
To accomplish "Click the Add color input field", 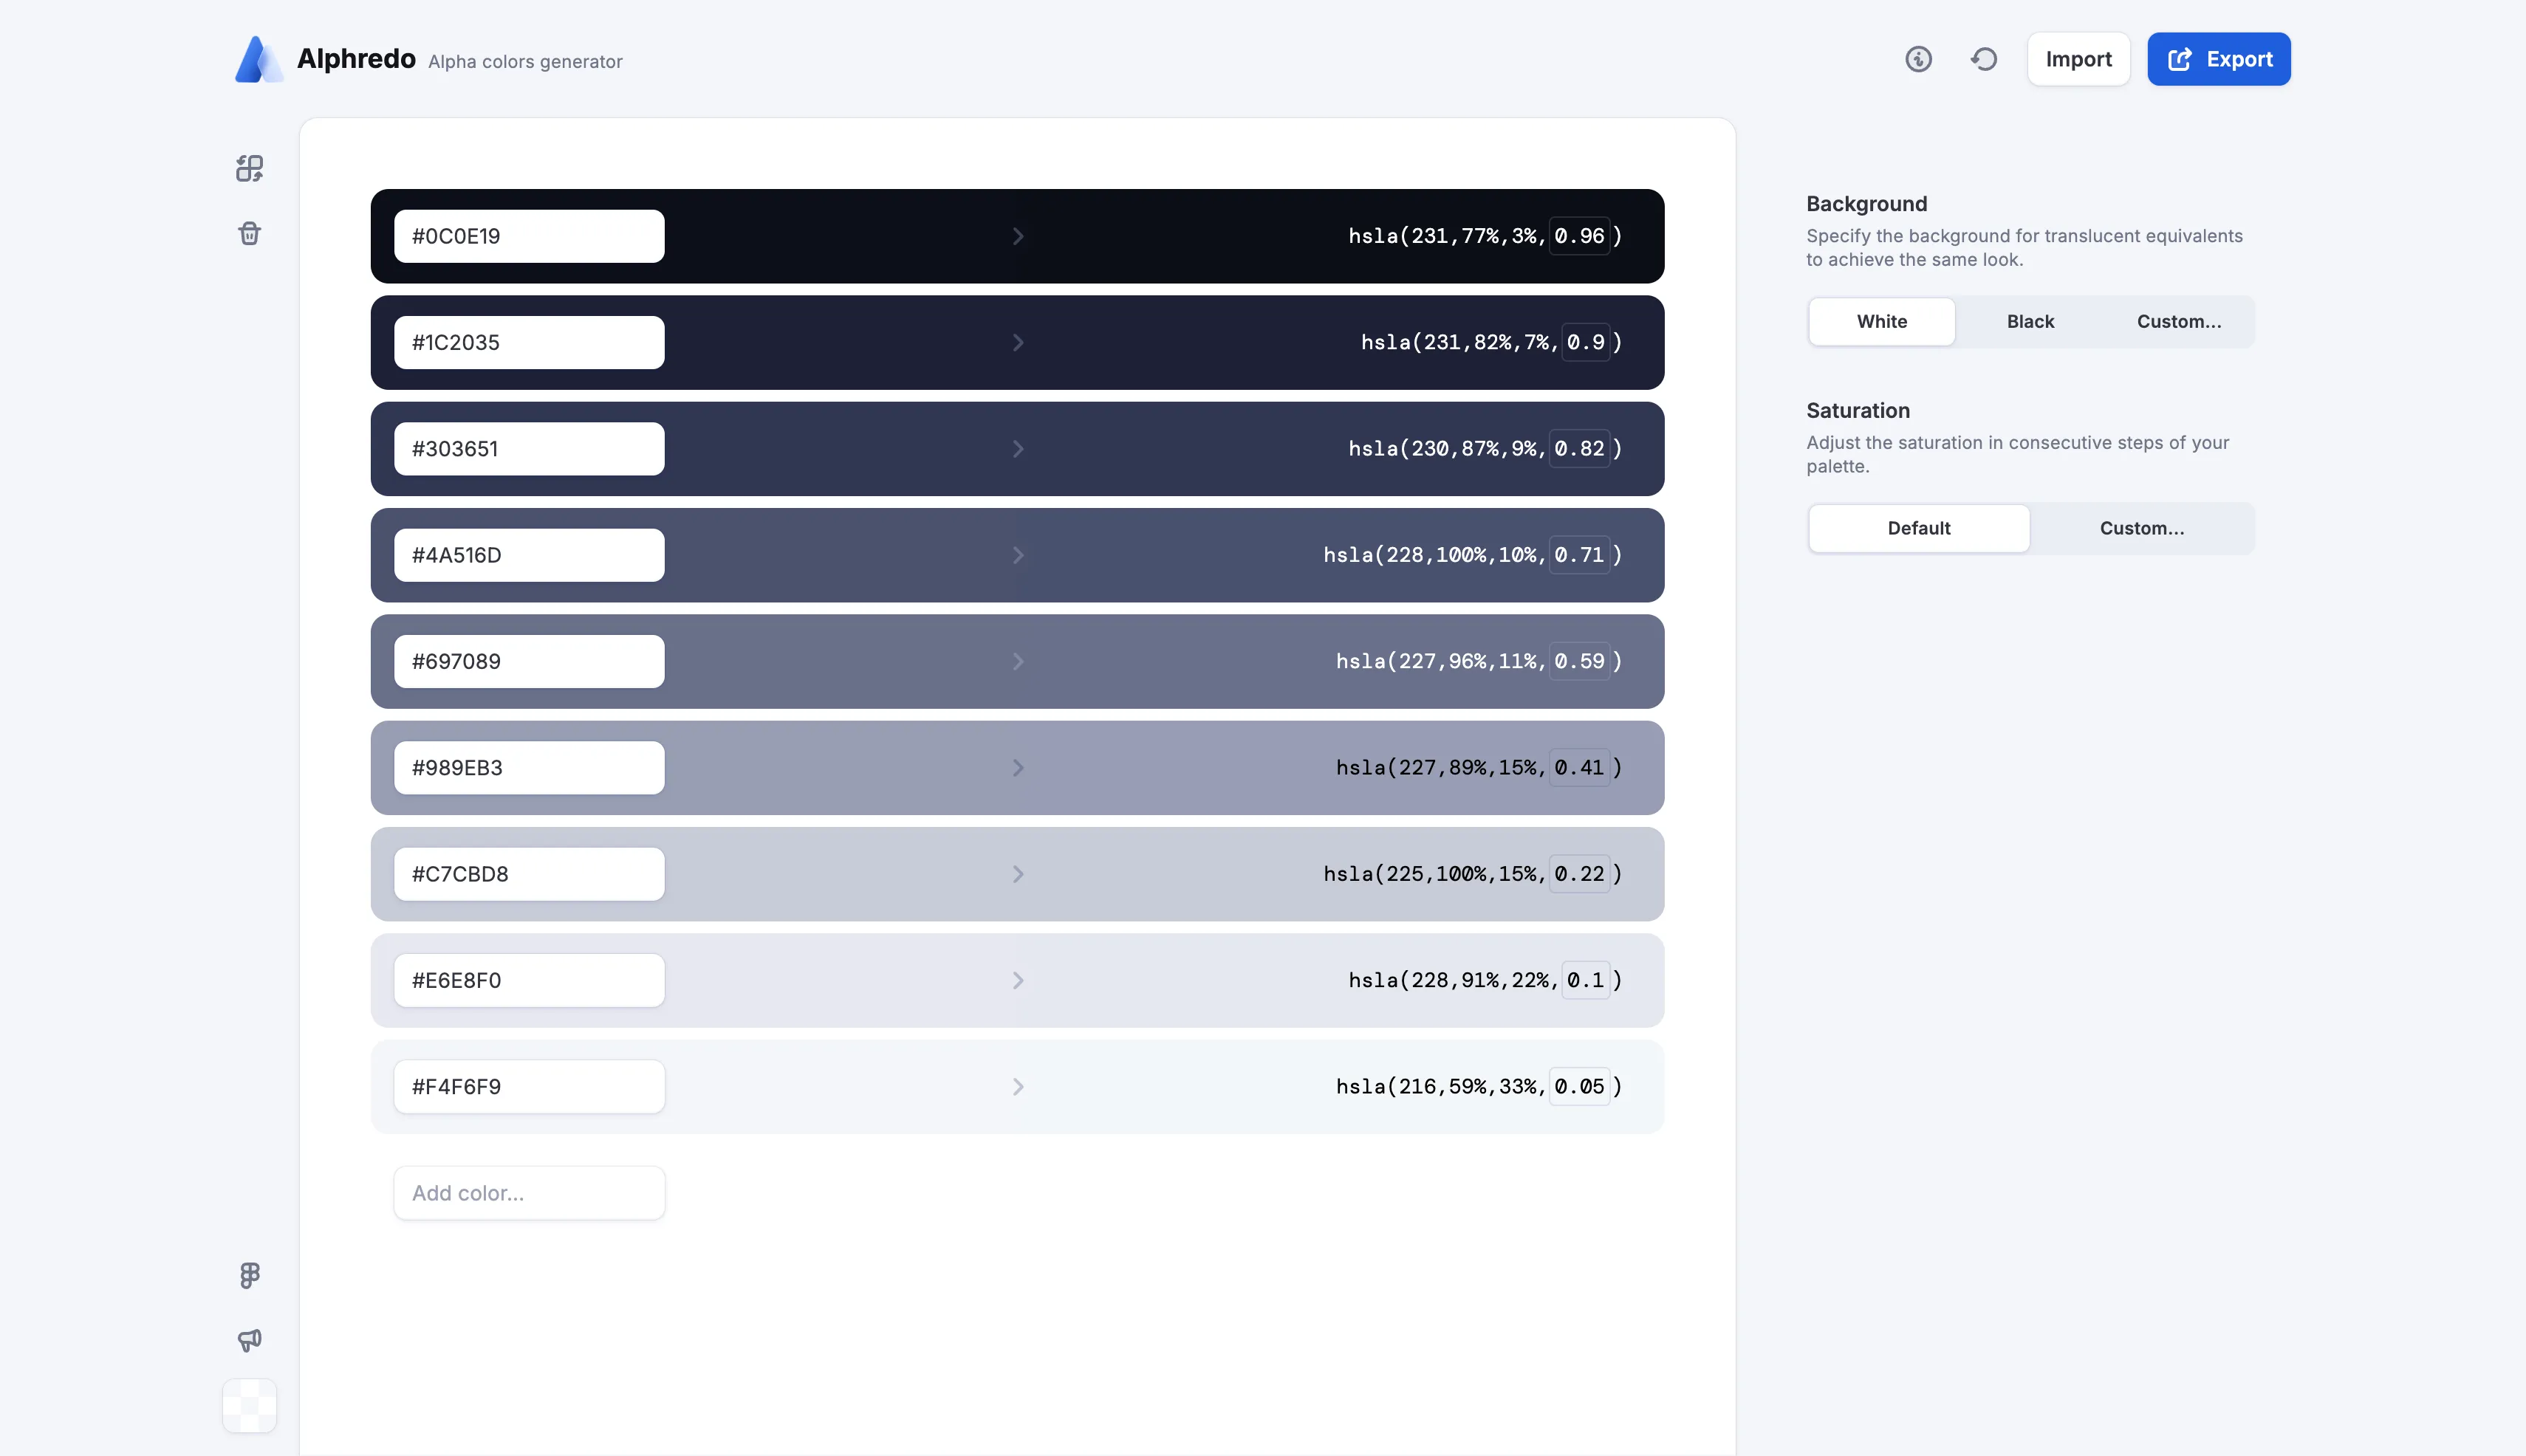I will 528,1193.
